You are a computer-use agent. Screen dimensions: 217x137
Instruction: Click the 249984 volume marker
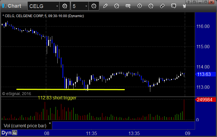[x=205, y=100]
